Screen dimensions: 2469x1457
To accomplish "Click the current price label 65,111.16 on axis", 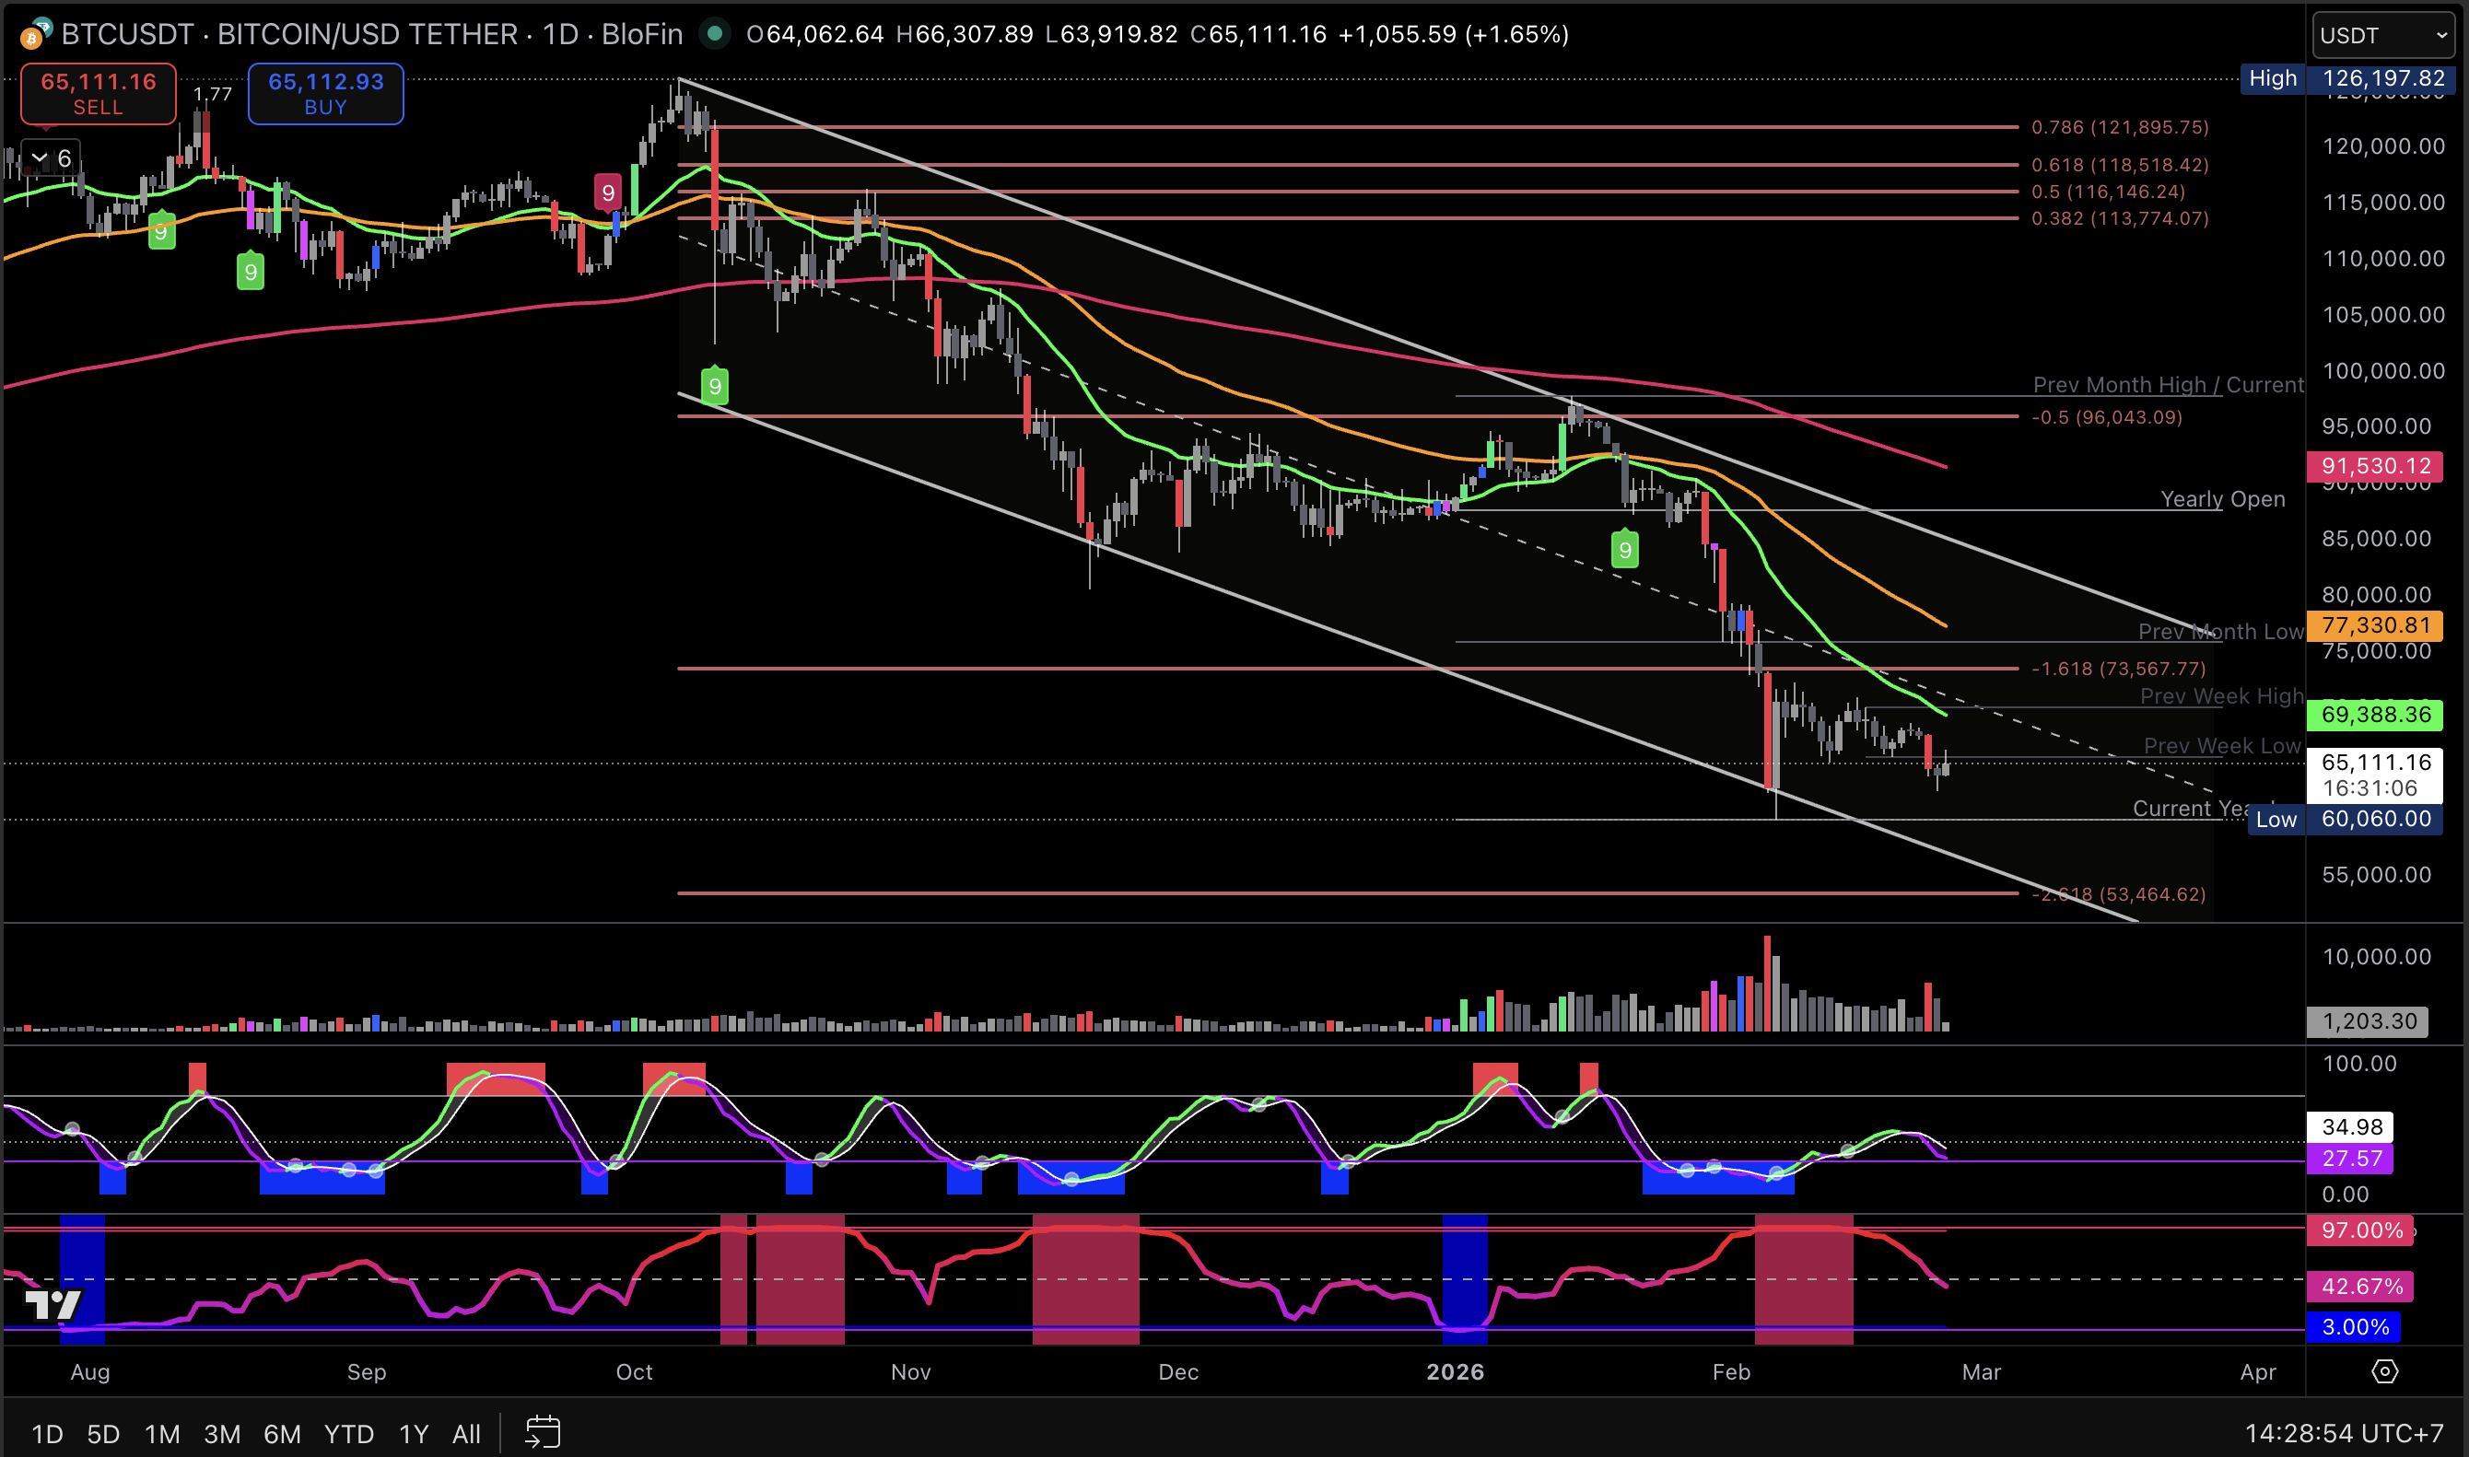I will click(2375, 763).
